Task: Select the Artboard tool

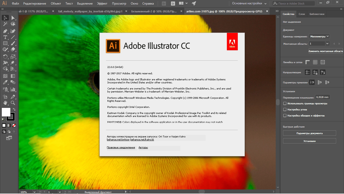Action: (x=5, y=97)
